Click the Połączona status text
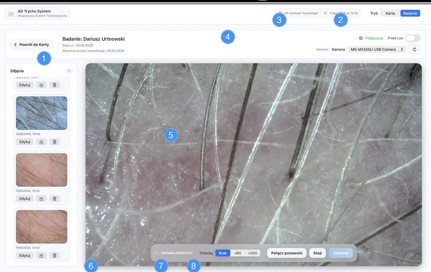431x272 pixels. point(374,38)
